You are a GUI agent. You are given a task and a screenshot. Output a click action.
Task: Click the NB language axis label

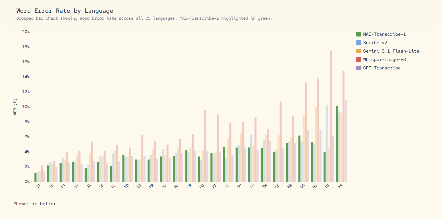290,186
